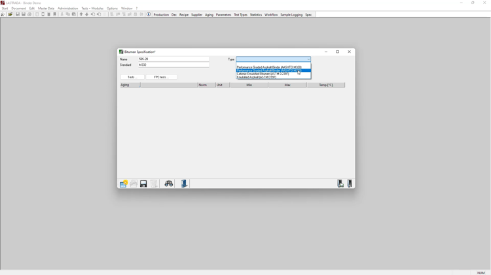Select Cationic Emulsified Bitumen (ASTM D2397) option
491x275 pixels.
point(263,74)
